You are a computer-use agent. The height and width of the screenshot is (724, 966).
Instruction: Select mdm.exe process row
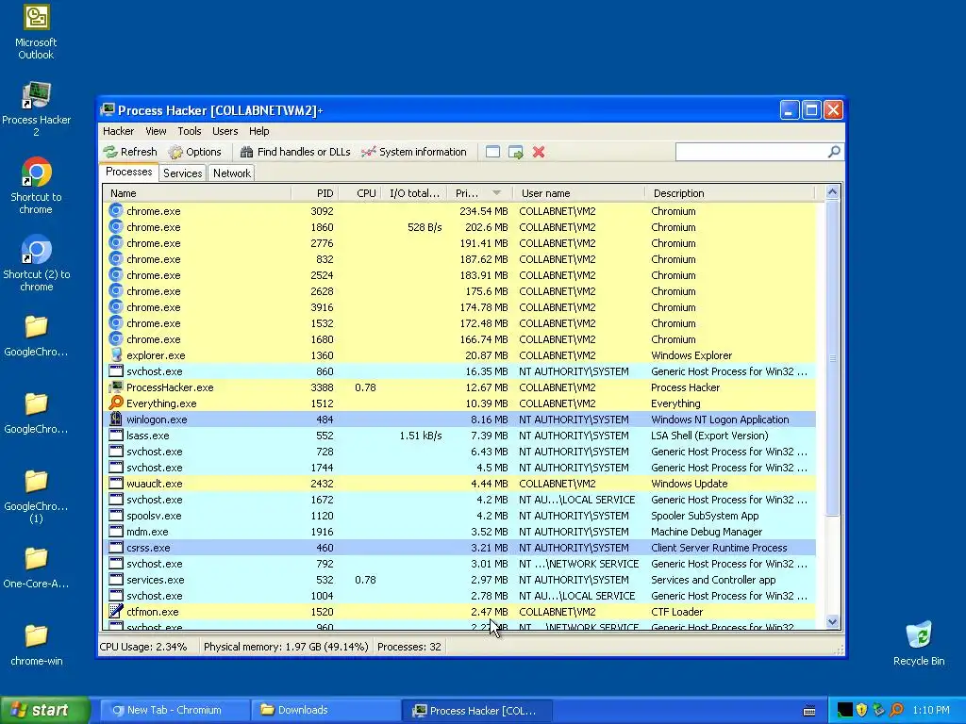point(459,532)
